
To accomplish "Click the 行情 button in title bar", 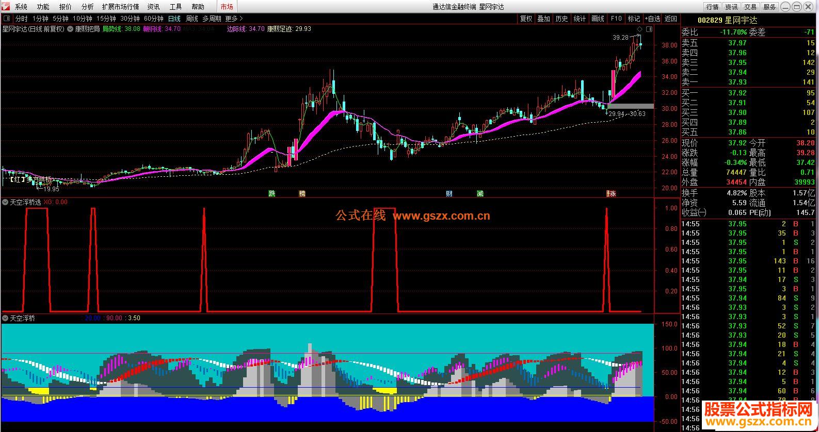I will [x=713, y=7].
